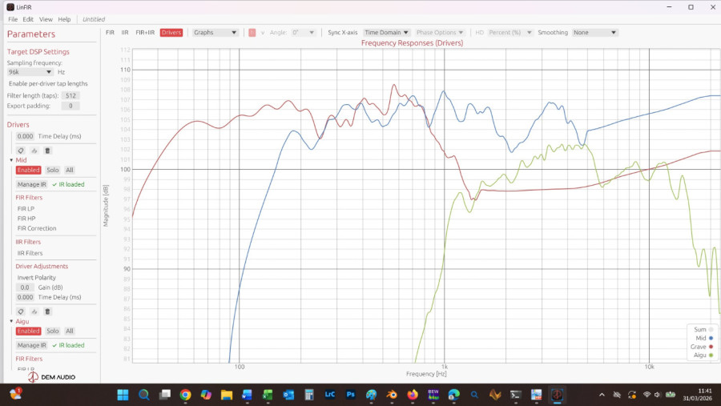Switch to the FIR+IIR view tab
Screen dimensions: 721x406
pos(145,33)
